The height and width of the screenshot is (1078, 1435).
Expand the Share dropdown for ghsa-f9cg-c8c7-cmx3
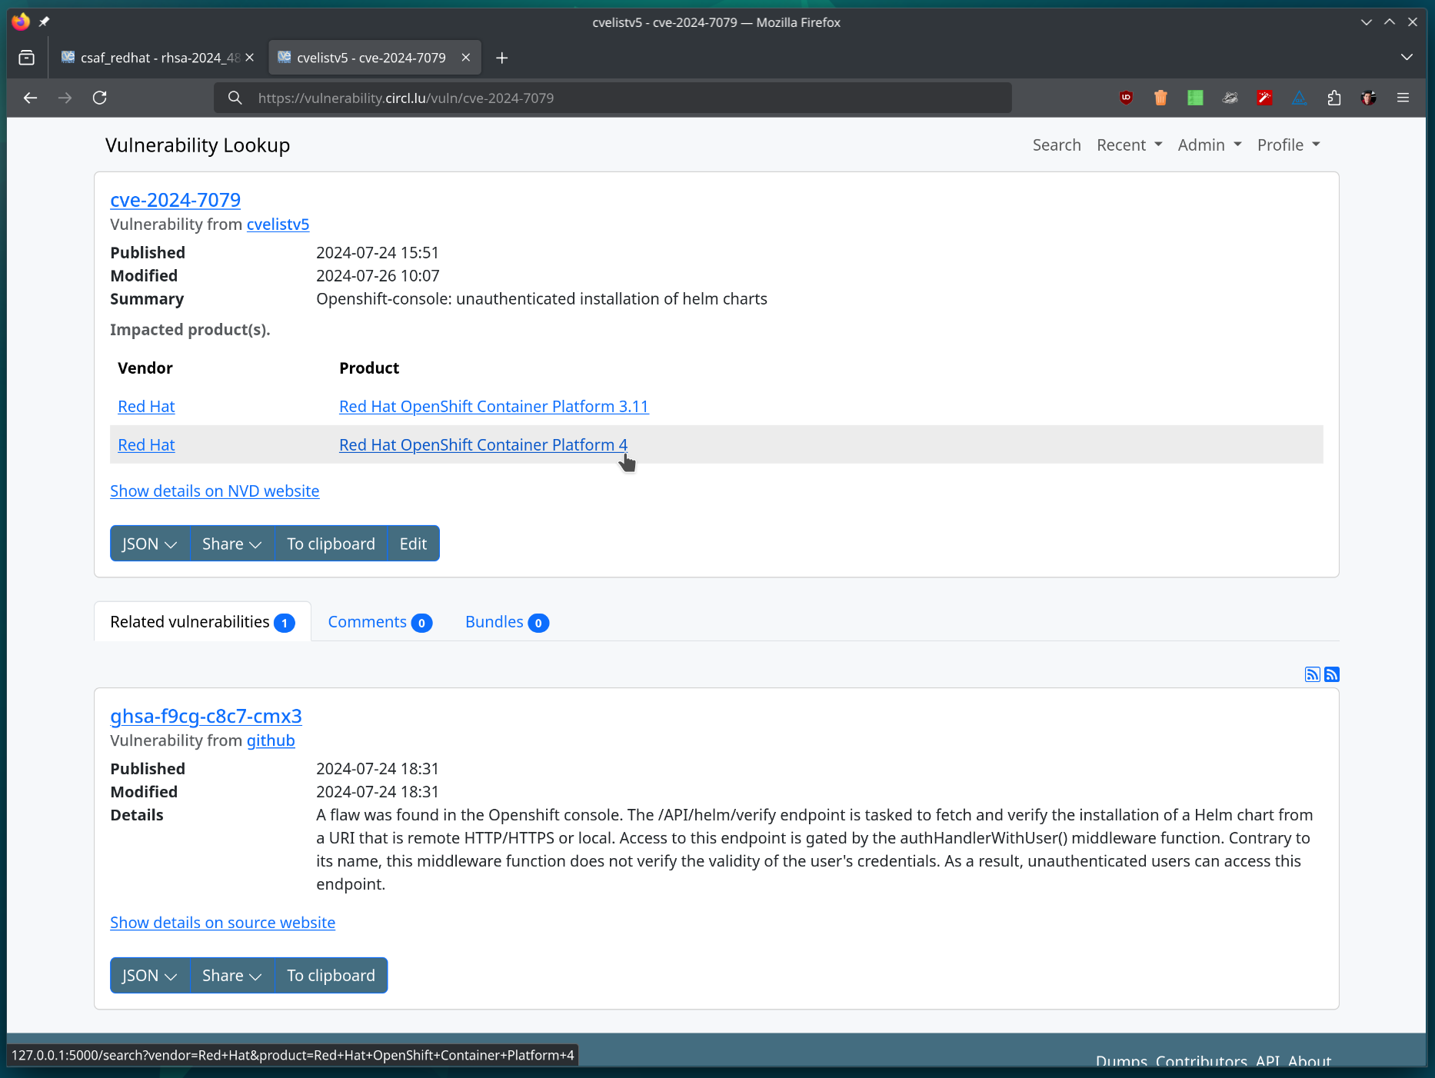pos(231,975)
